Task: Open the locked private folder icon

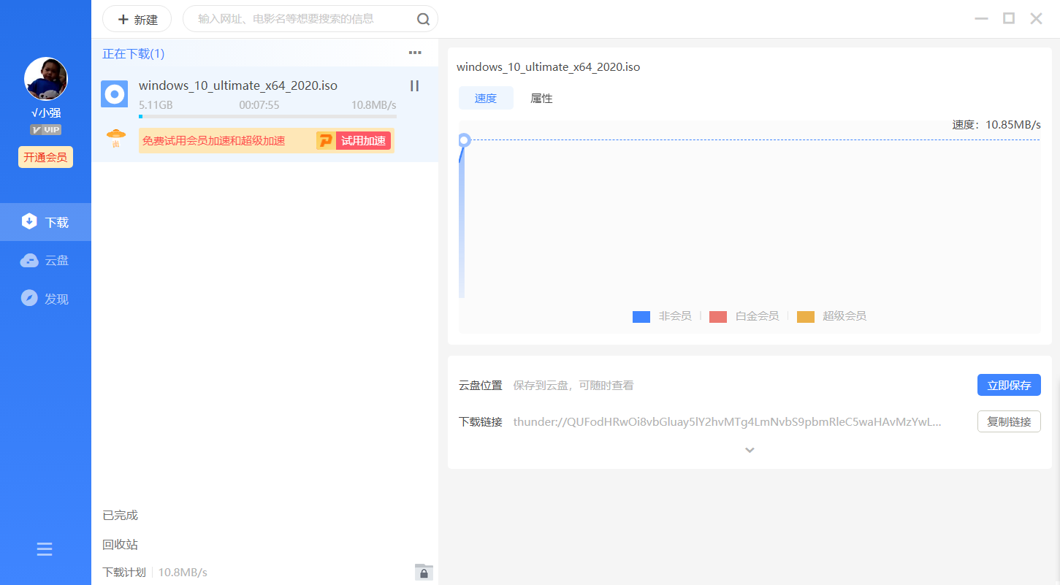Action: (424, 572)
